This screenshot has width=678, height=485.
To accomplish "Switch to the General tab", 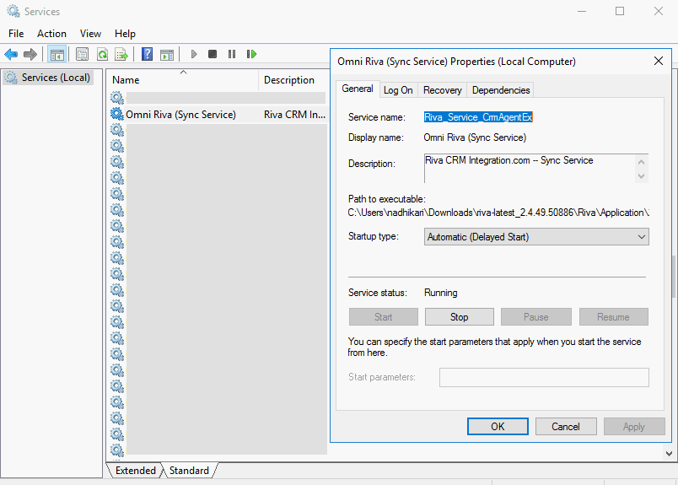I will [358, 89].
